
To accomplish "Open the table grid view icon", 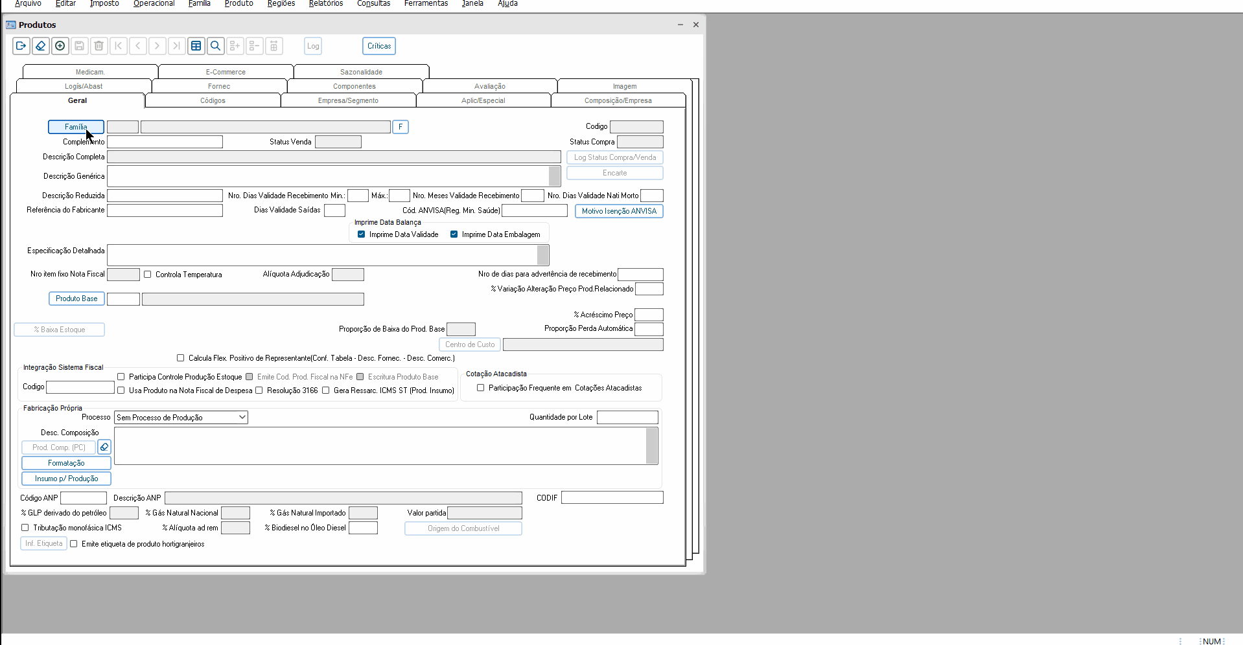I will click(196, 46).
